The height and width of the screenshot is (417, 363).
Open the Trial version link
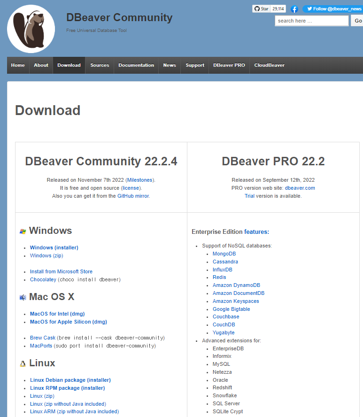pos(249,196)
